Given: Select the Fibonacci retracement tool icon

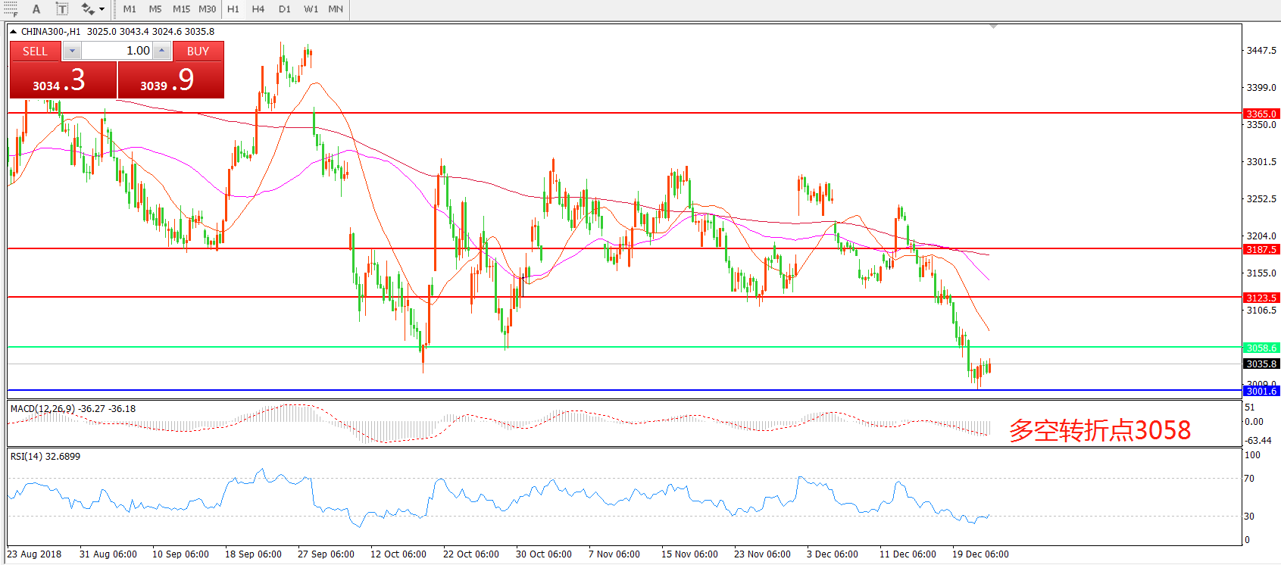Looking at the screenshot, I should [x=10, y=9].
